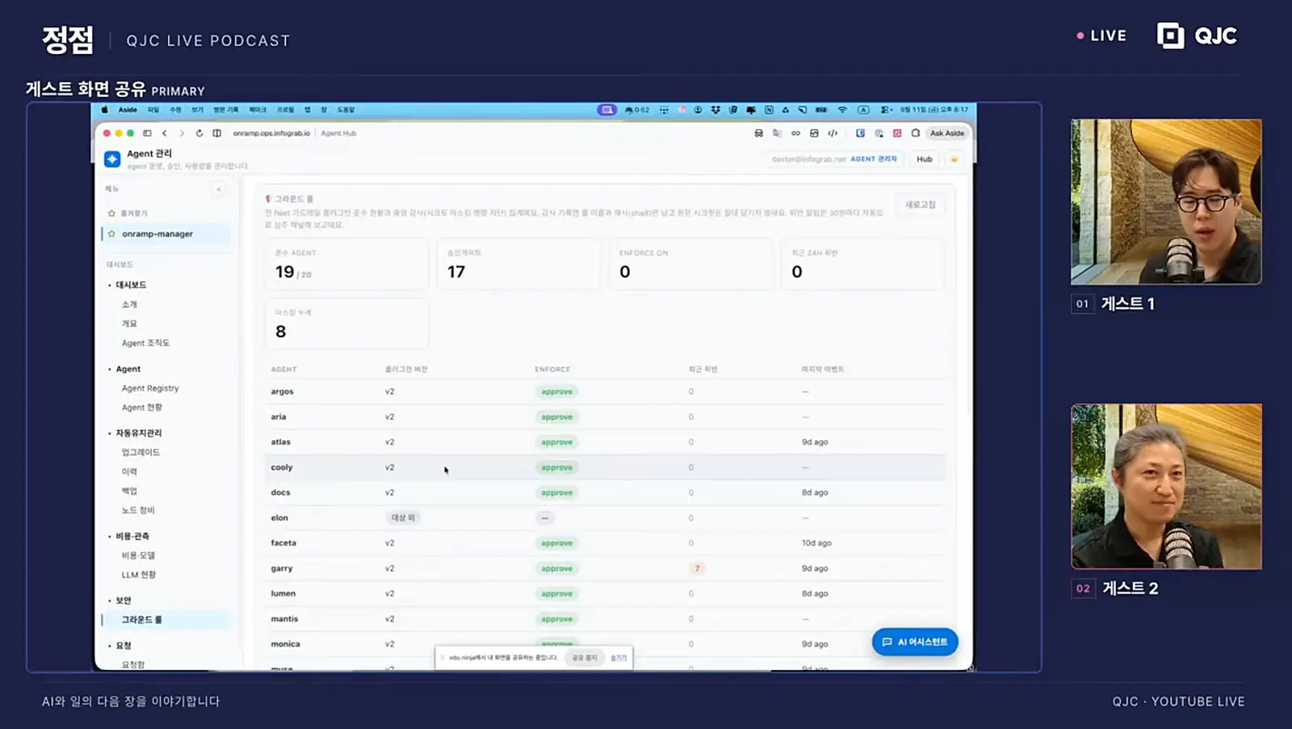Click the browser page reload icon

(199, 133)
